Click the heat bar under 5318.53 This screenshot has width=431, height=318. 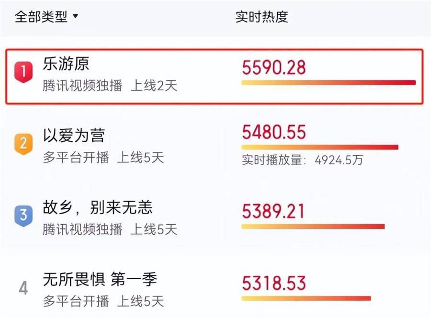click(x=306, y=298)
